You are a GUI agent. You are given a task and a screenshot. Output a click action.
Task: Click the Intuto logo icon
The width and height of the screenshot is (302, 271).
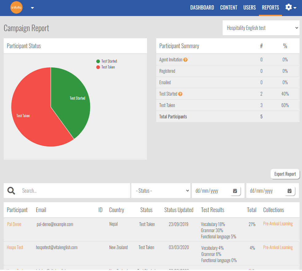pyautogui.click(x=17, y=8)
